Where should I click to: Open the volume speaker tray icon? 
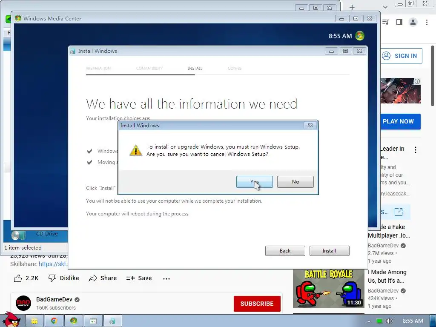389,321
